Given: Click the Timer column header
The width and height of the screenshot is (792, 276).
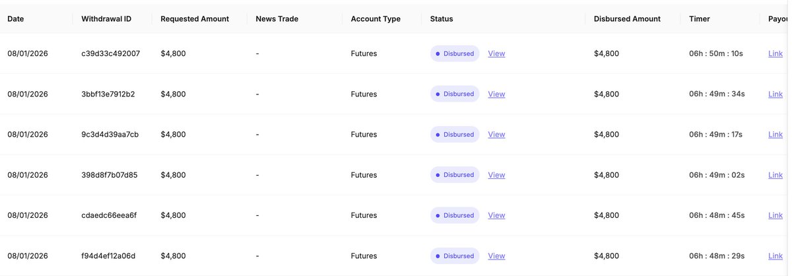Looking at the screenshot, I should 700,19.
